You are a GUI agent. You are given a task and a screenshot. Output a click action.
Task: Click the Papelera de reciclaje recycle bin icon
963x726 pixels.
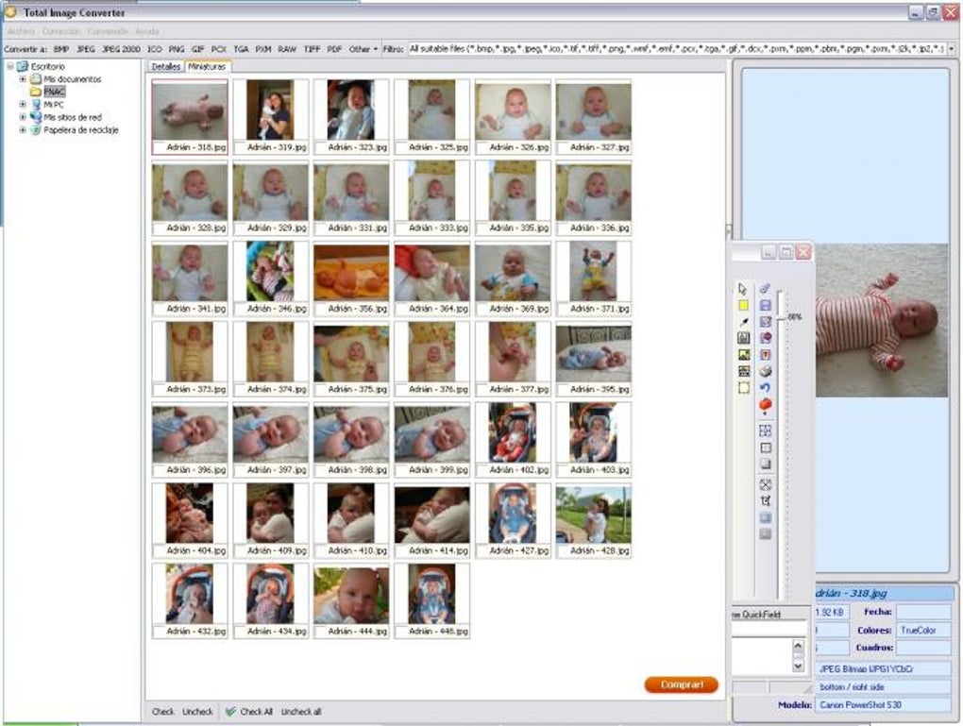(36, 130)
